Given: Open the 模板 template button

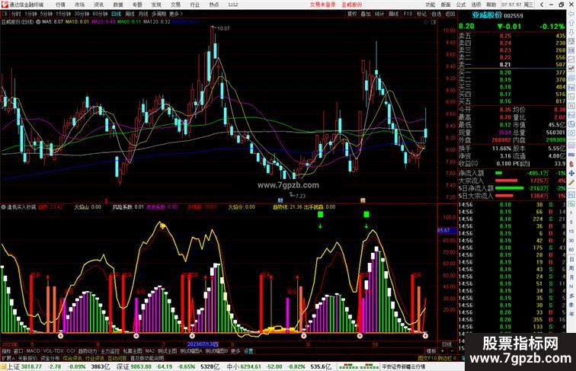Looking at the screenshot, I should (431, 351).
